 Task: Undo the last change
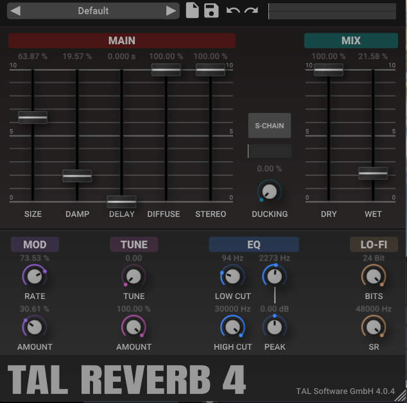[233, 11]
